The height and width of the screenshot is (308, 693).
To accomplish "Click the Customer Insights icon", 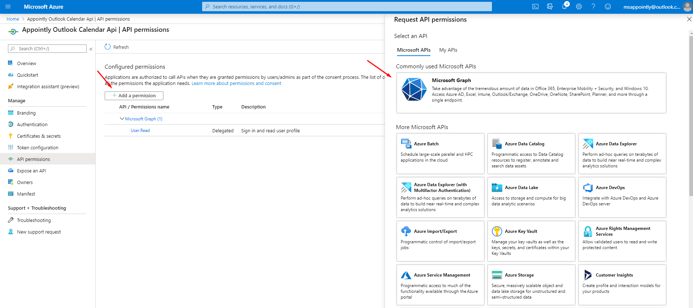I will [x=588, y=275].
